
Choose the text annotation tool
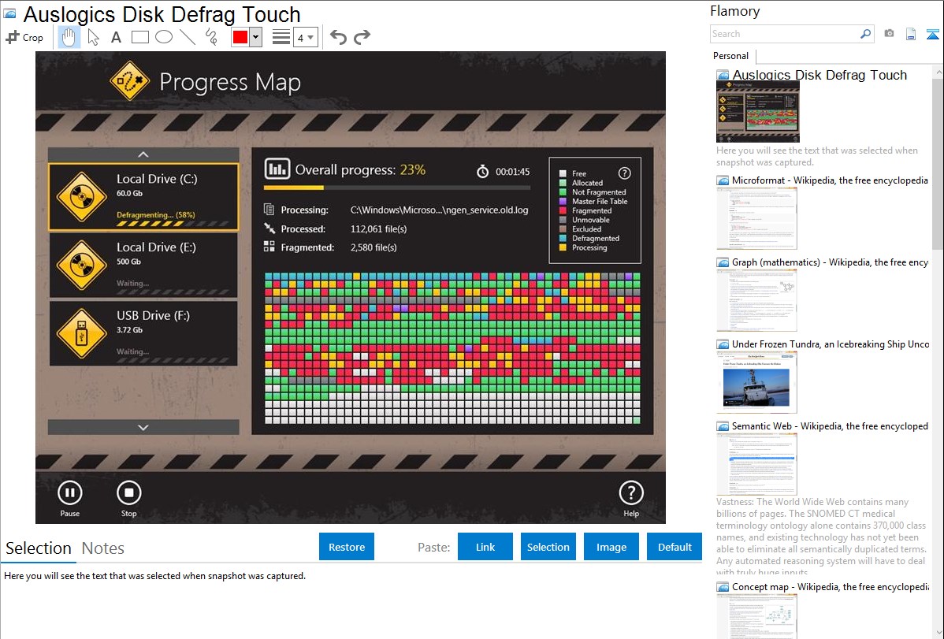116,37
